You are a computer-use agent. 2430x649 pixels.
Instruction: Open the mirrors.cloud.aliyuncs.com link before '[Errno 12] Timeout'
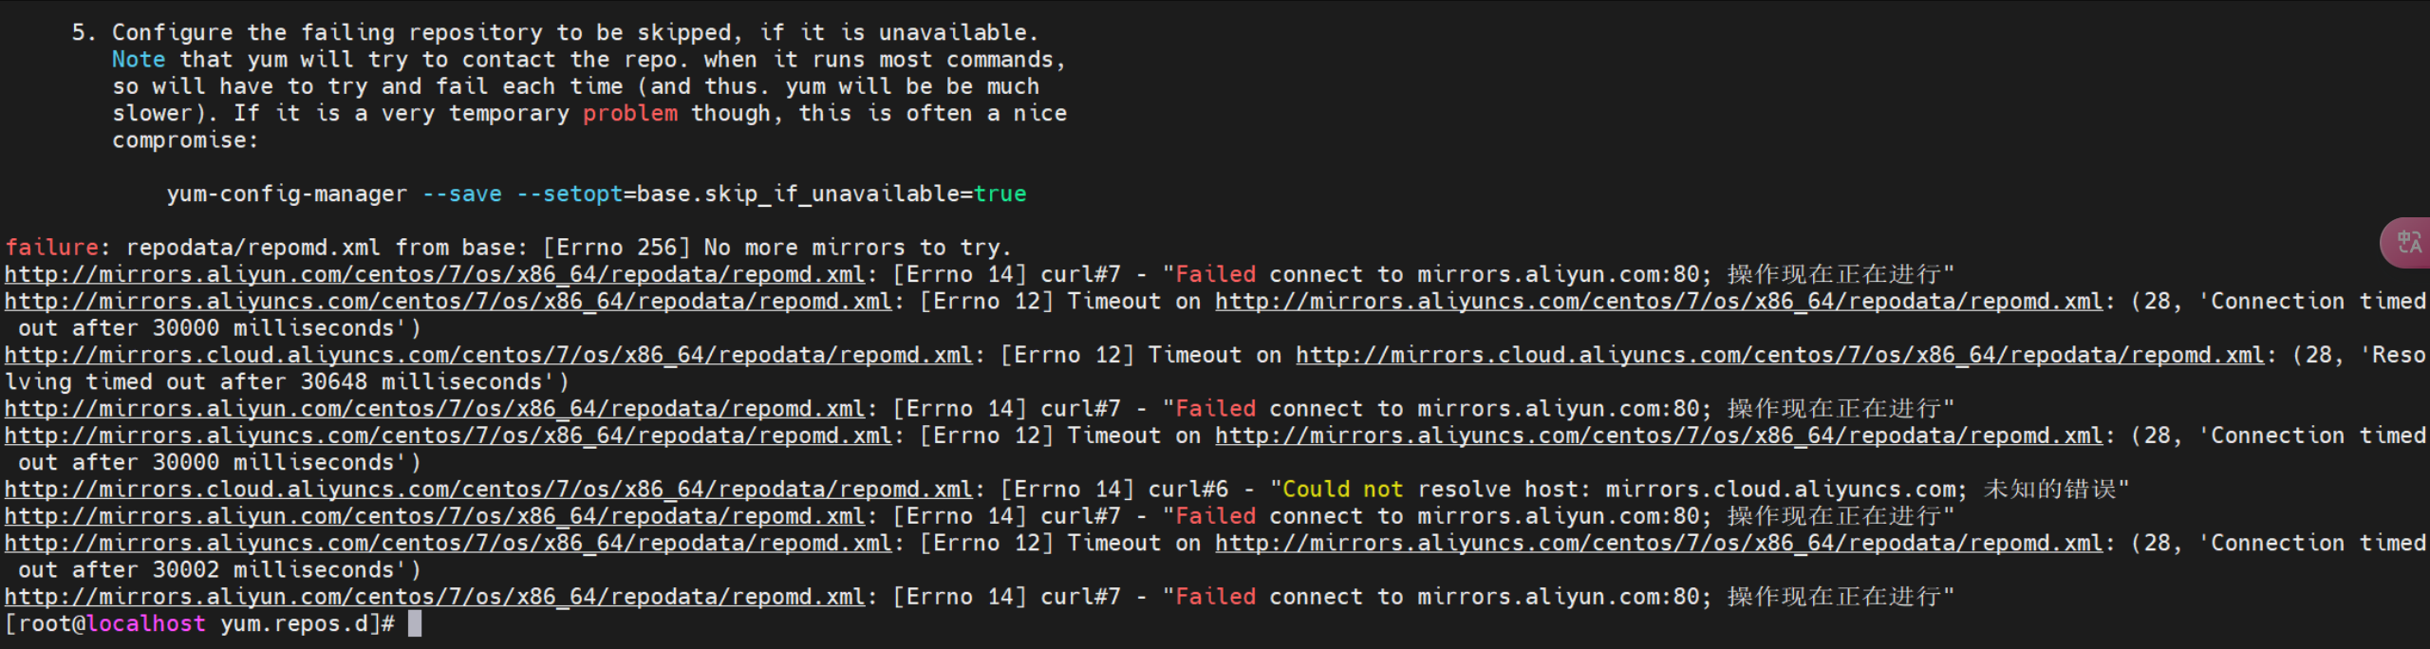(x=489, y=355)
